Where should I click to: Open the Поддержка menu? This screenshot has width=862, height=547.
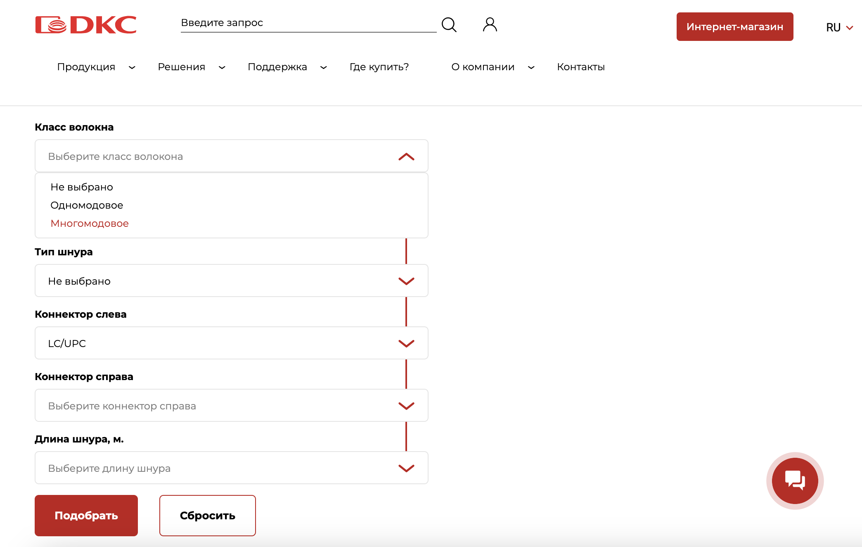tap(277, 67)
